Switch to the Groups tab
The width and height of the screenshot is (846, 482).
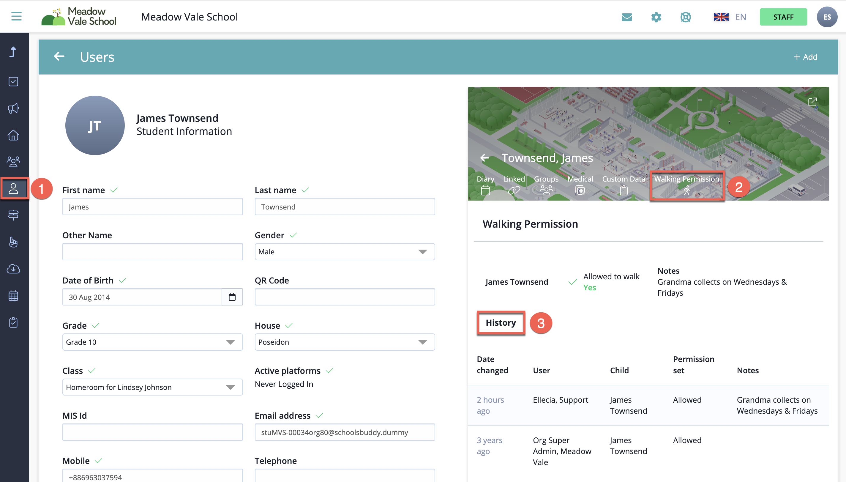(x=546, y=185)
